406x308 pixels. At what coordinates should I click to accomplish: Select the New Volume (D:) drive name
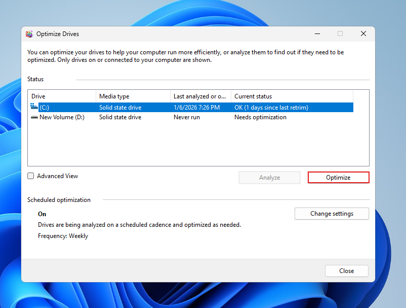[x=62, y=117]
